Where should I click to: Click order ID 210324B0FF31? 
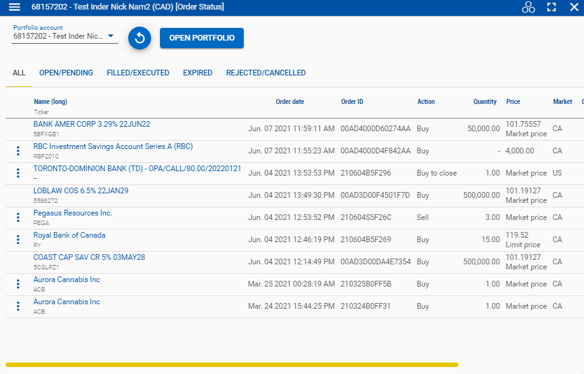(x=366, y=306)
